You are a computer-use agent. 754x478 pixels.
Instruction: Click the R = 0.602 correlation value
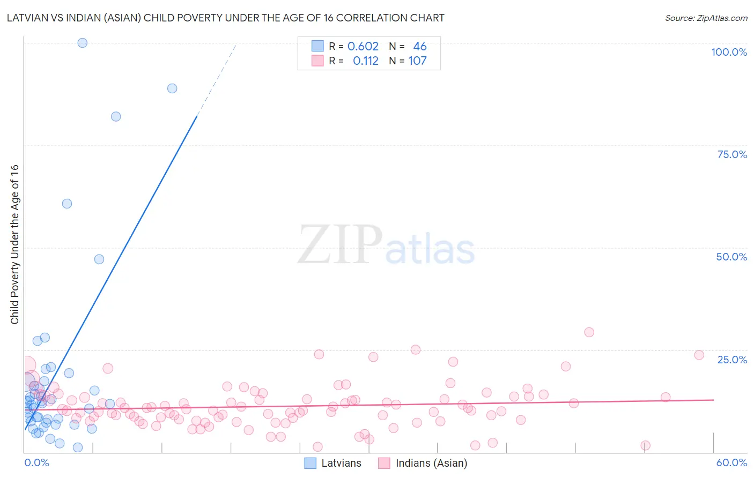click(x=363, y=46)
